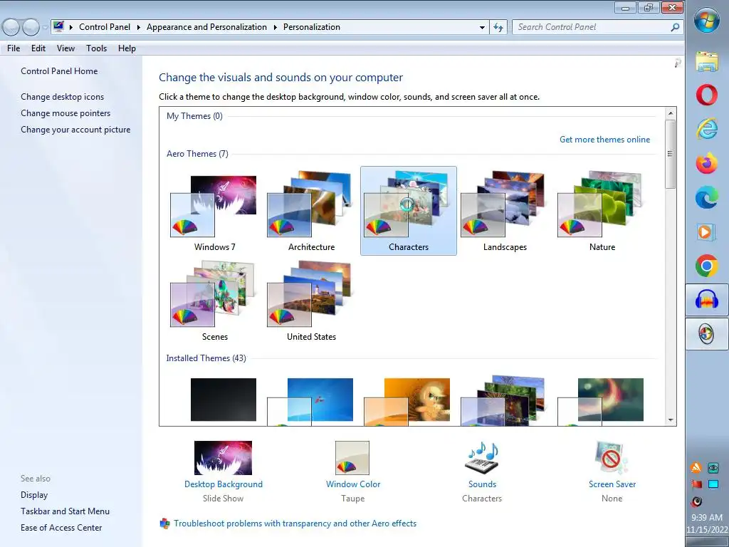Refresh the Personalization address bar view
Screen dimensions: 729x547
[x=498, y=28]
